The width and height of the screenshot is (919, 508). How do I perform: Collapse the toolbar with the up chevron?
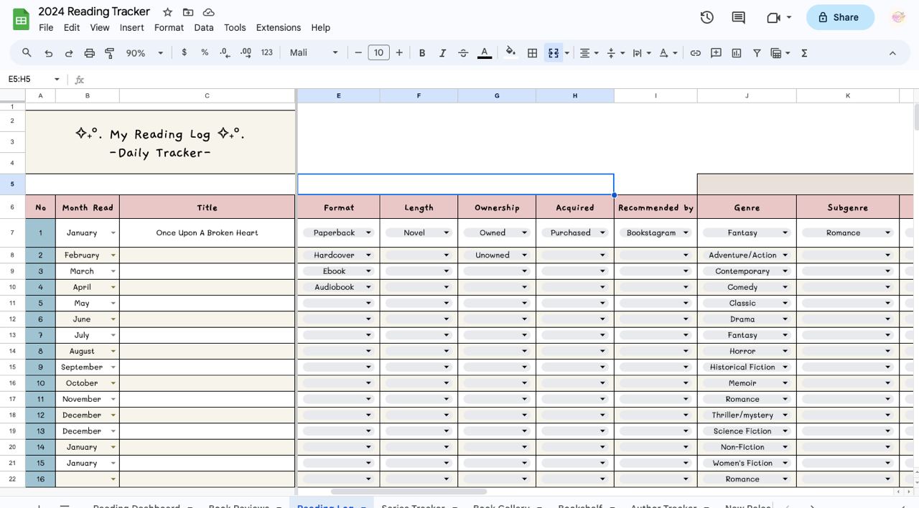tap(892, 53)
